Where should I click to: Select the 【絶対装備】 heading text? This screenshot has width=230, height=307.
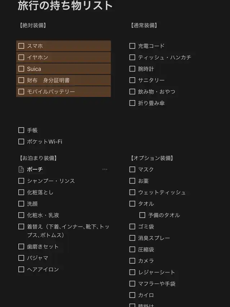[x=33, y=25]
